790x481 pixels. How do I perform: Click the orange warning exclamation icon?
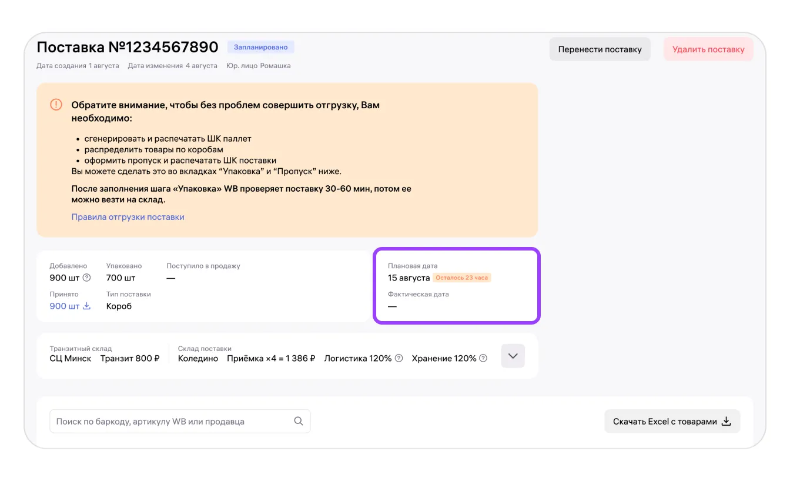56,105
